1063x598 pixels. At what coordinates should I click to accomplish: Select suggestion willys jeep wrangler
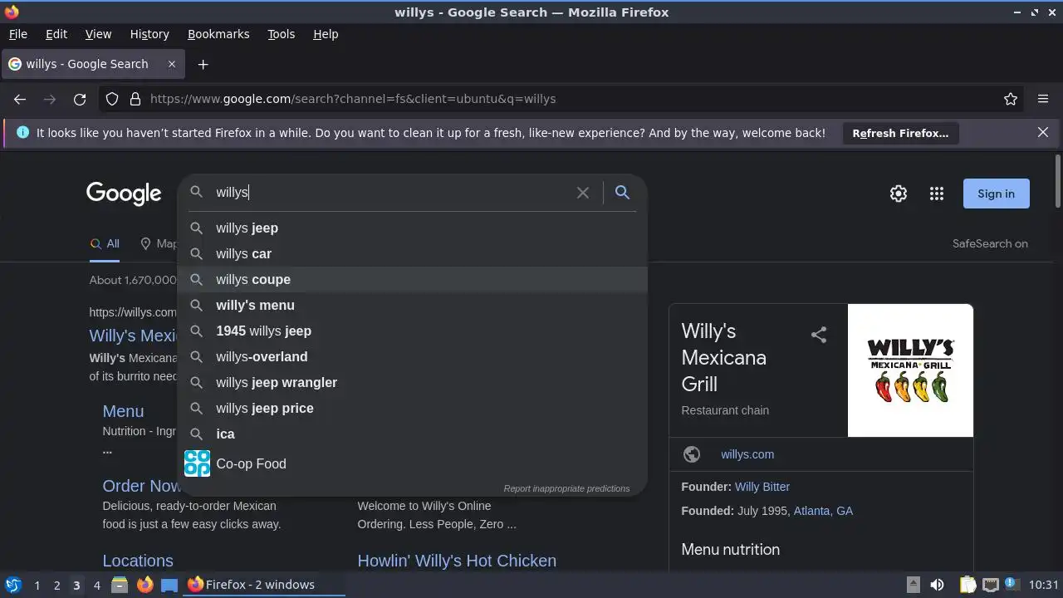click(412, 382)
